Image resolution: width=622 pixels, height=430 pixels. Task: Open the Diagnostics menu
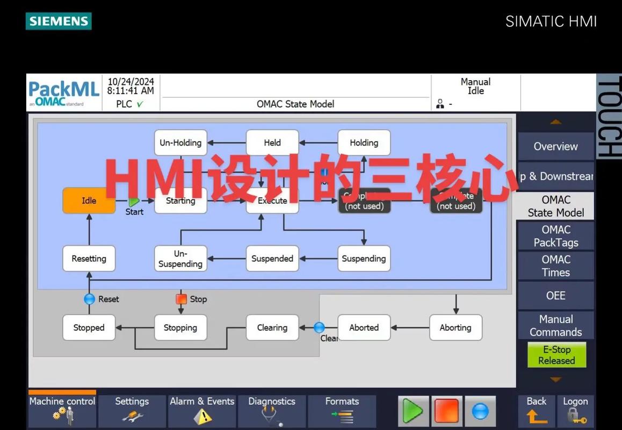click(x=272, y=411)
